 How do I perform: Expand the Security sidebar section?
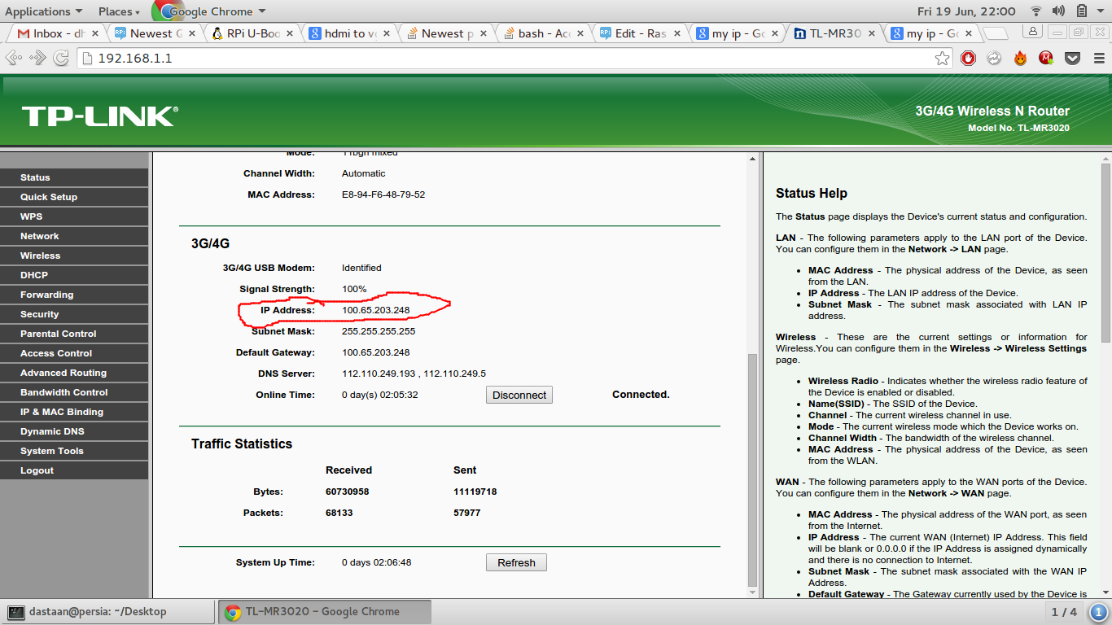(74, 314)
